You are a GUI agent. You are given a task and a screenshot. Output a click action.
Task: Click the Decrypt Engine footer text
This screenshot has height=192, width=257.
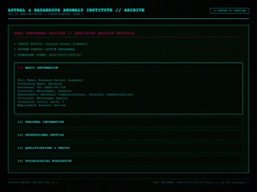pos(33,183)
